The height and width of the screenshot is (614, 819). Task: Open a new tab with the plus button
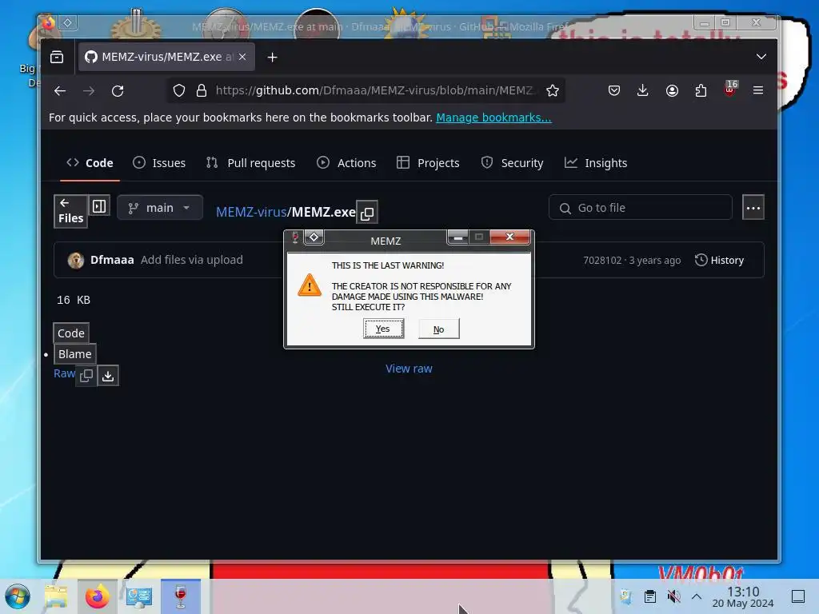[272, 57]
